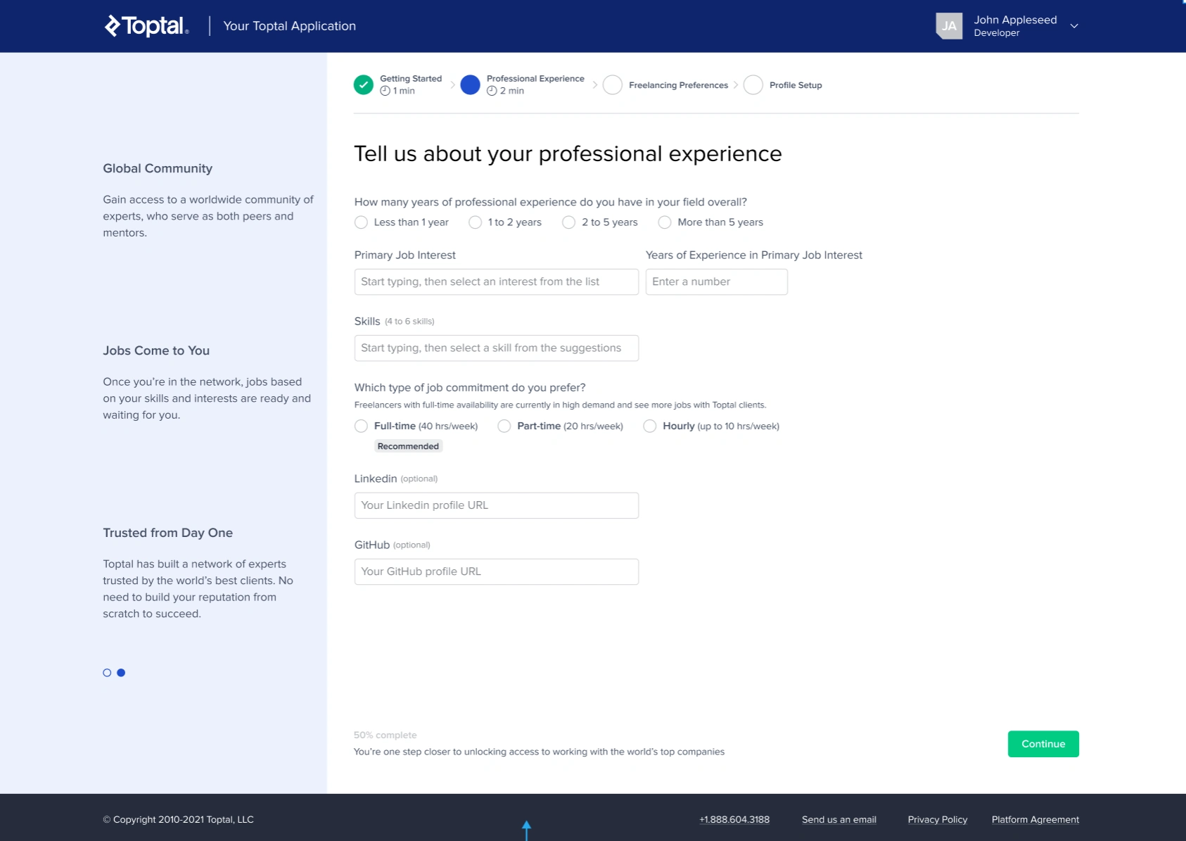
Task: Click the Freelancing Preferences step circle
Action: [x=613, y=85]
